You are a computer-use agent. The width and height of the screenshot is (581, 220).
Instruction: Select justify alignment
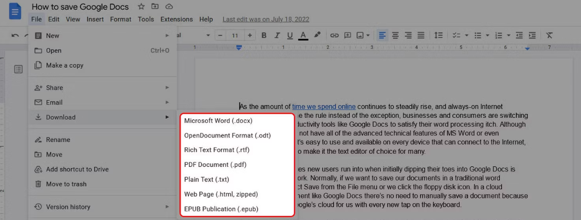click(421, 35)
